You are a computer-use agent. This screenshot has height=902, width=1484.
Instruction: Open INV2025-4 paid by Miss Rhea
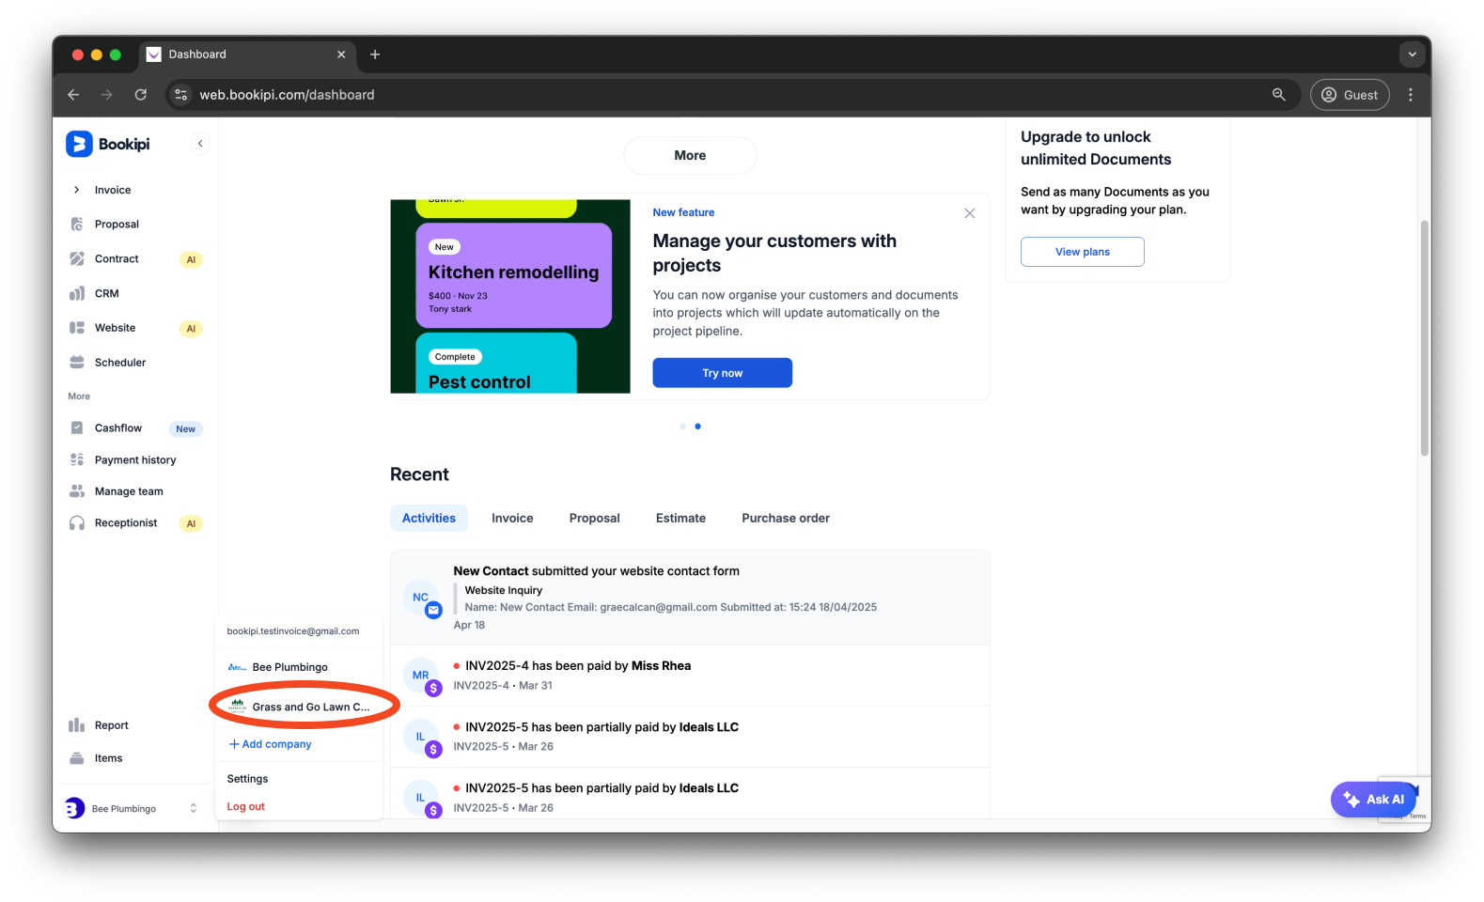point(690,676)
